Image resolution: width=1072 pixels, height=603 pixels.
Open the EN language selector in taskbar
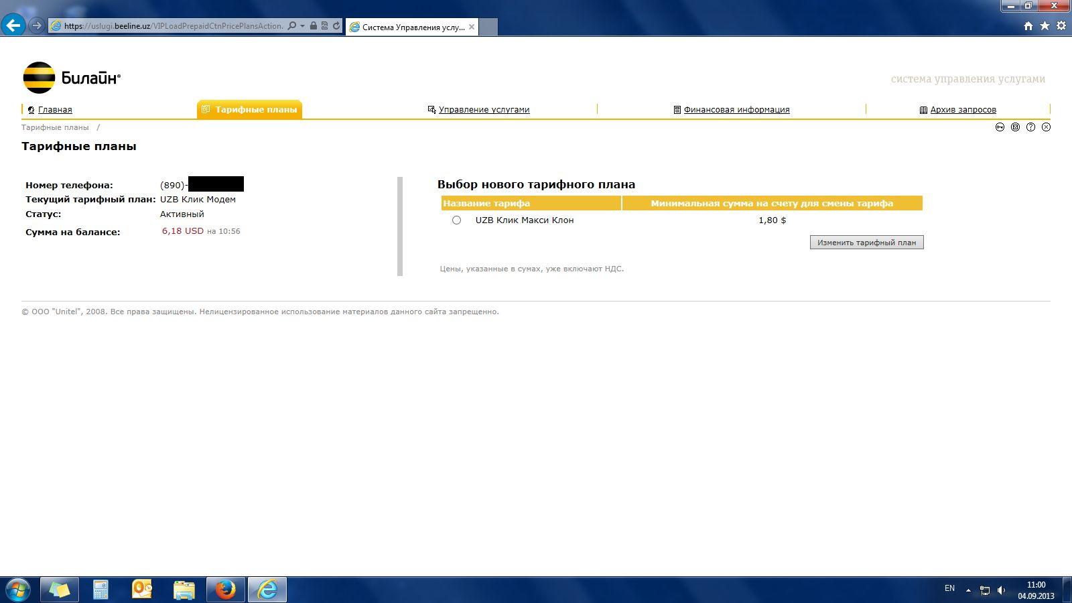point(949,588)
